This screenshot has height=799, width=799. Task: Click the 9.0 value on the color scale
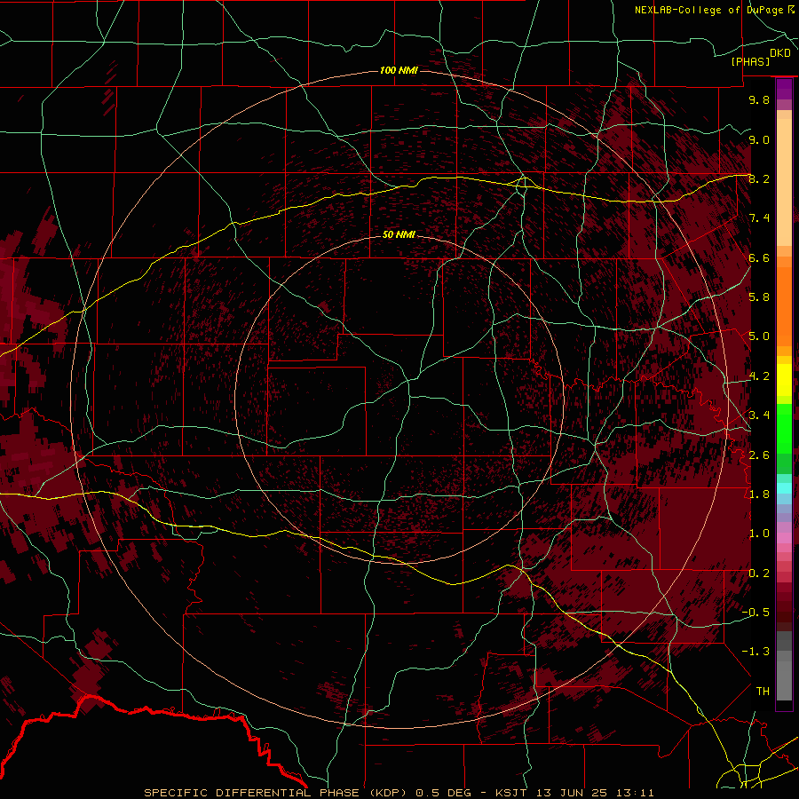(x=759, y=139)
